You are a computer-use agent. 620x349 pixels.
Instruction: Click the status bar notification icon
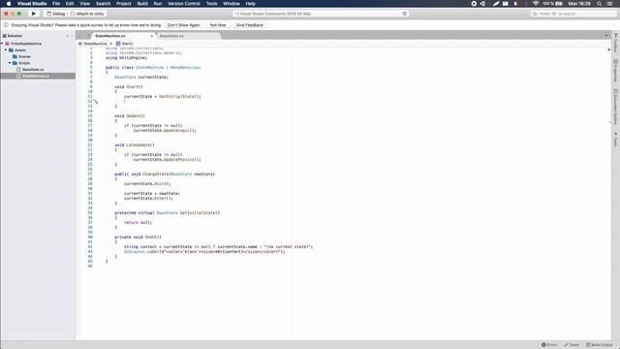pyautogui.click(x=405, y=14)
